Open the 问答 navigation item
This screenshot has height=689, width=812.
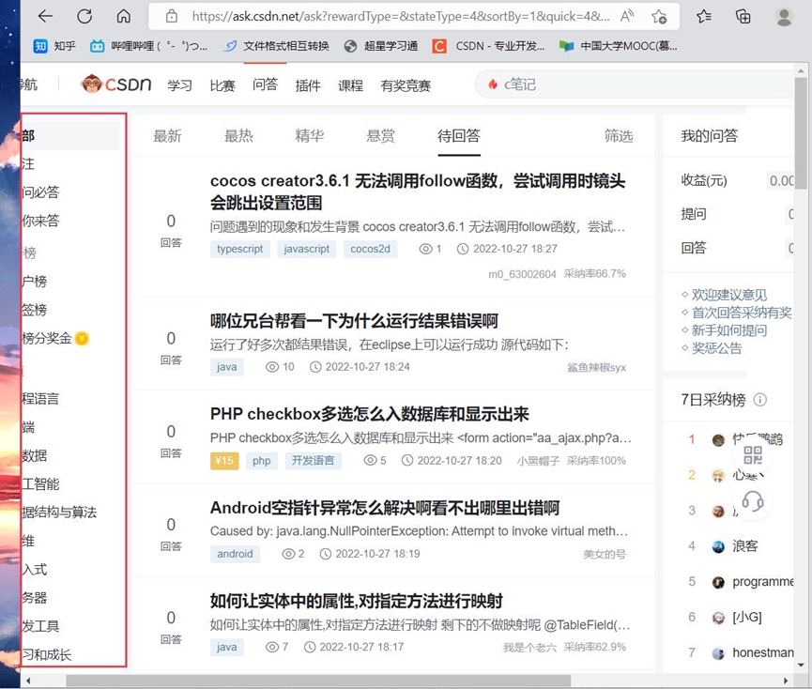265,84
